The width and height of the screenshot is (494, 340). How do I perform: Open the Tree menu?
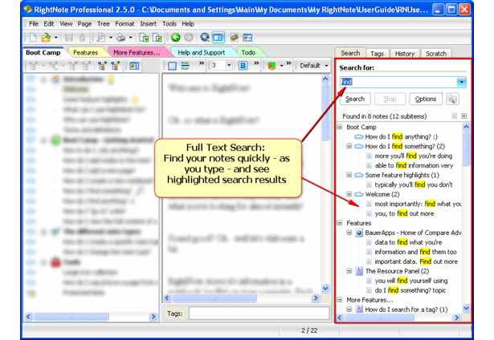point(104,24)
